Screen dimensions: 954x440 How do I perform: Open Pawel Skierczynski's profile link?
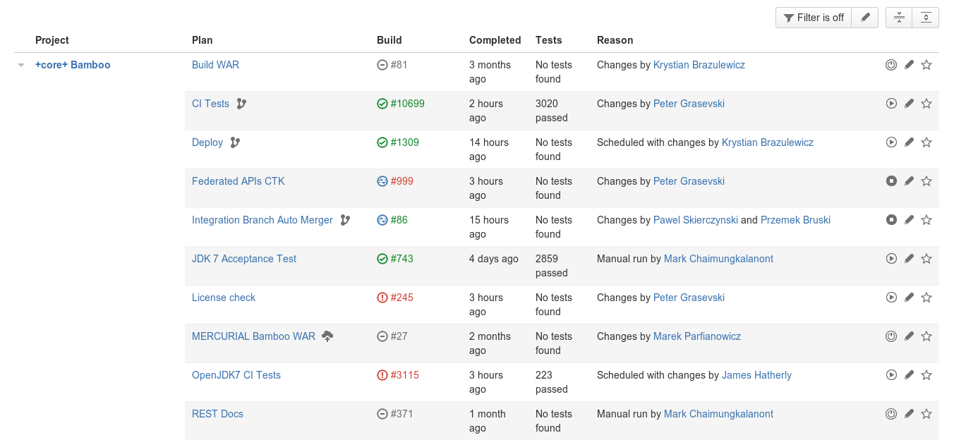click(696, 220)
